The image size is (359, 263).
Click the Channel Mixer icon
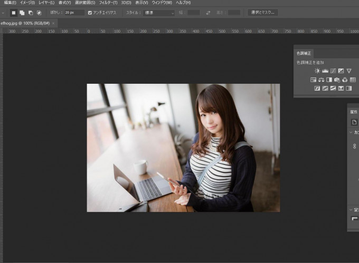coord(345,80)
